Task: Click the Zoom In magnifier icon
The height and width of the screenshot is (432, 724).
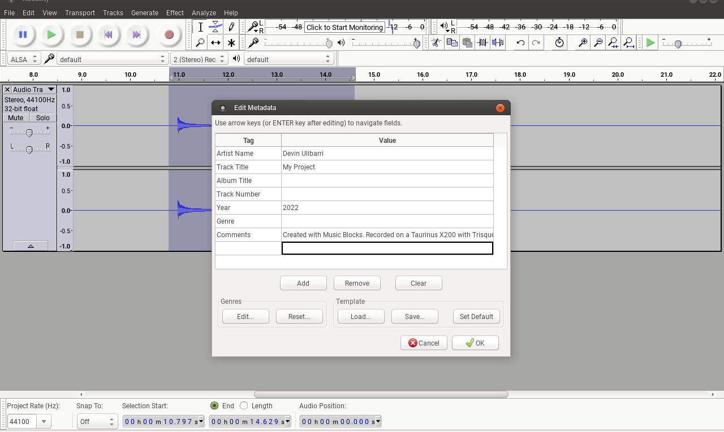Action: point(582,42)
